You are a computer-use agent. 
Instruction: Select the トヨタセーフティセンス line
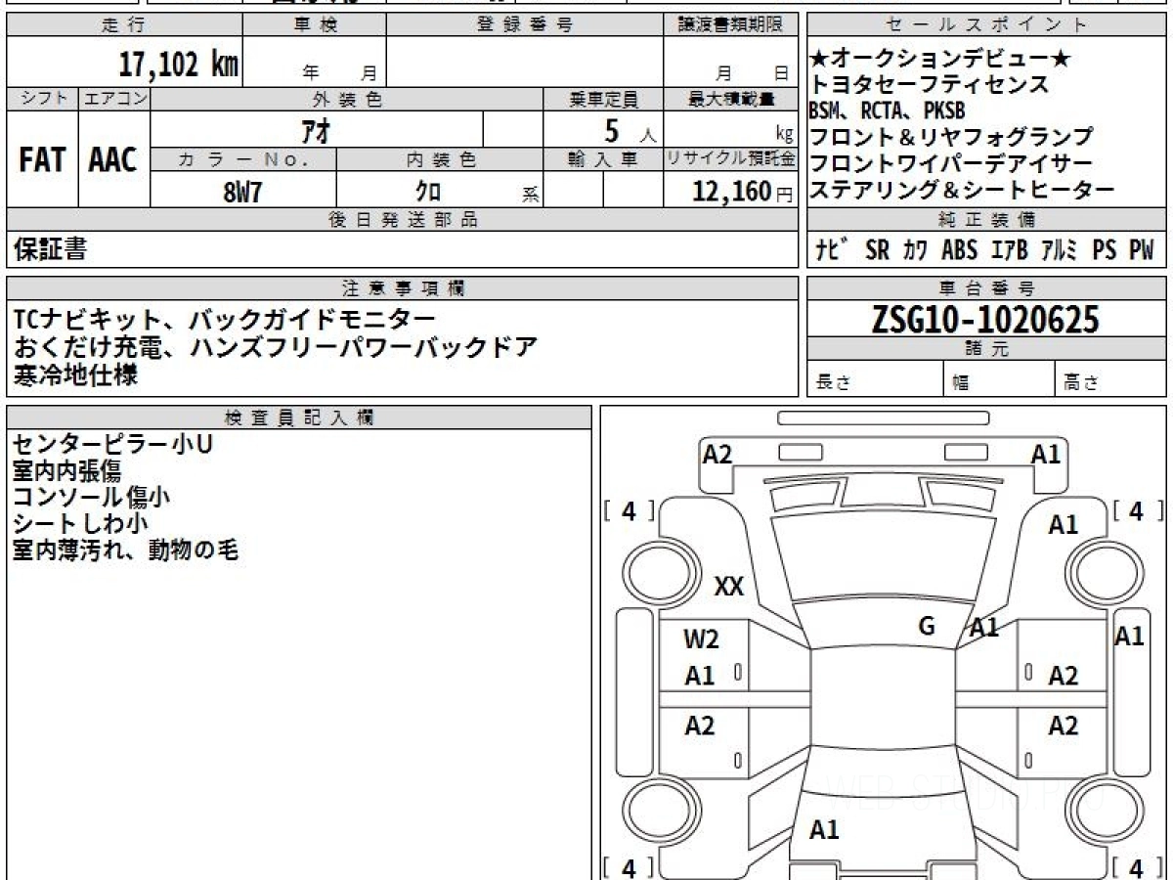pyautogui.click(x=930, y=85)
